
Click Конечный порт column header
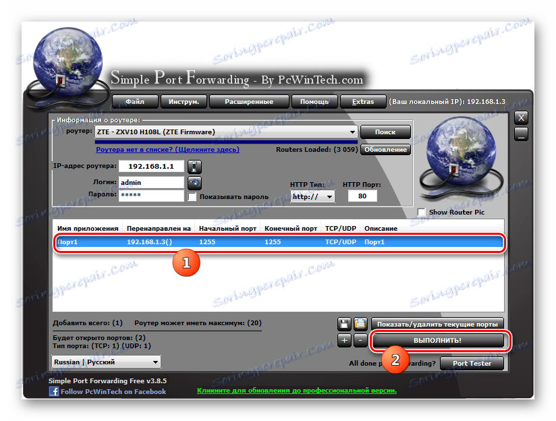tap(291, 229)
